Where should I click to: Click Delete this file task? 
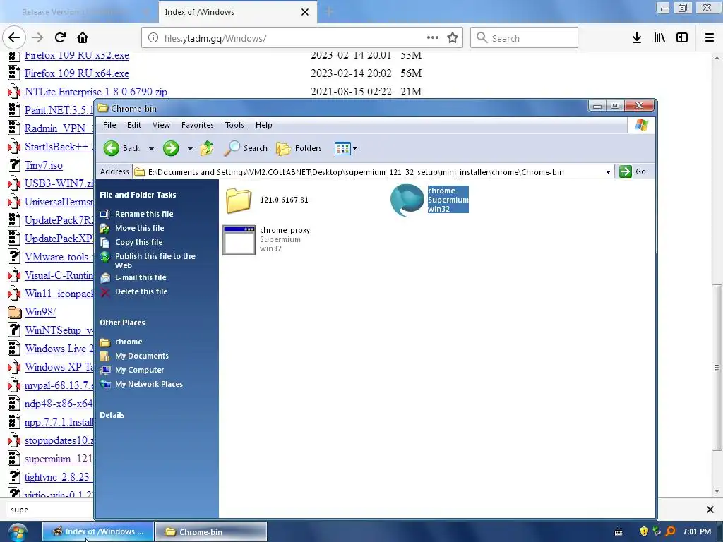[141, 291]
